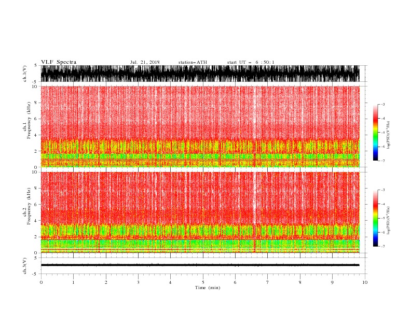Select the "start UT = 6:50:1" text

pyautogui.click(x=251, y=62)
